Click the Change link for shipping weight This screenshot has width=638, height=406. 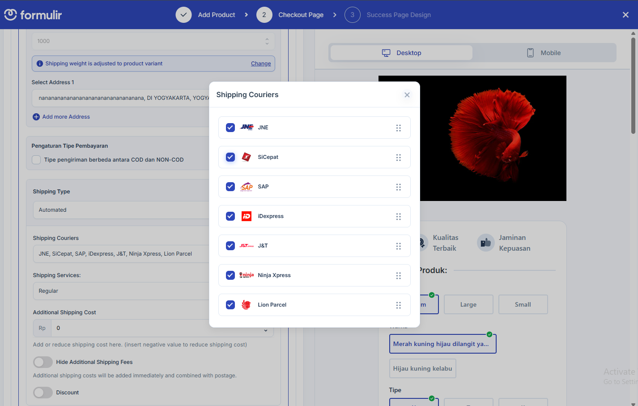pos(261,64)
